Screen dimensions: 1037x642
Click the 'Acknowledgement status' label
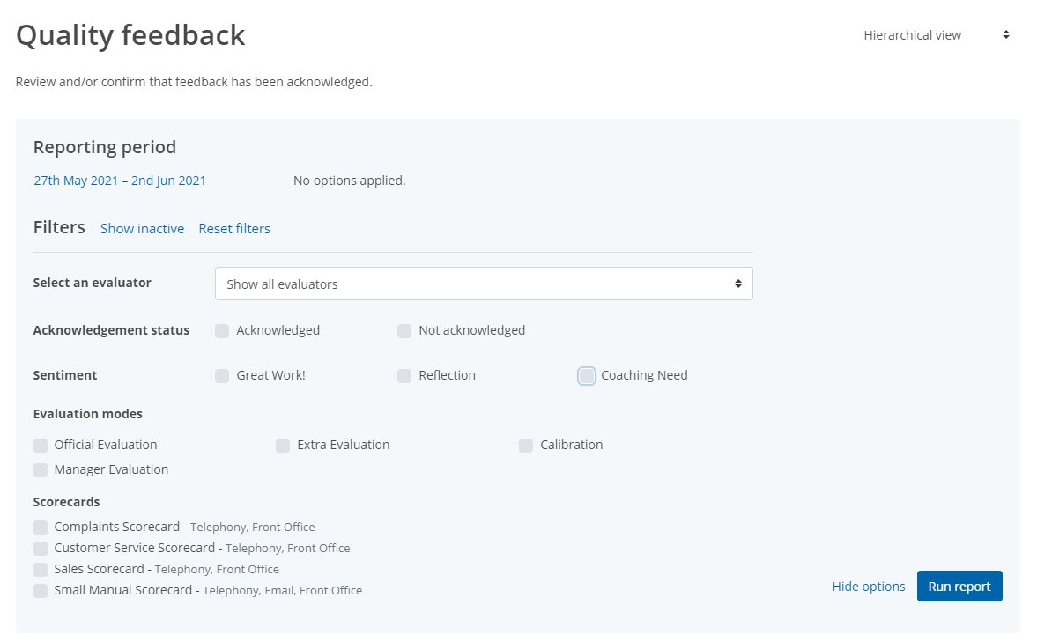pos(111,330)
